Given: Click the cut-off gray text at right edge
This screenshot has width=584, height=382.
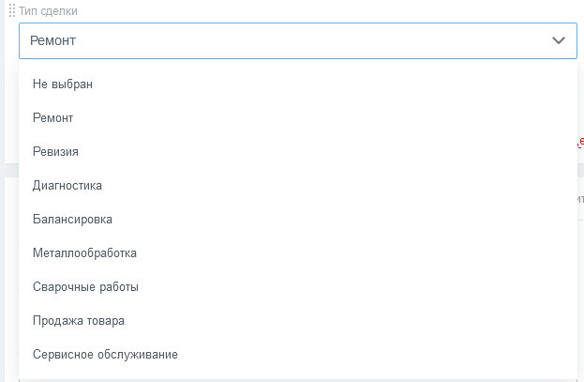Looking at the screenshot, I should [580, 199].
